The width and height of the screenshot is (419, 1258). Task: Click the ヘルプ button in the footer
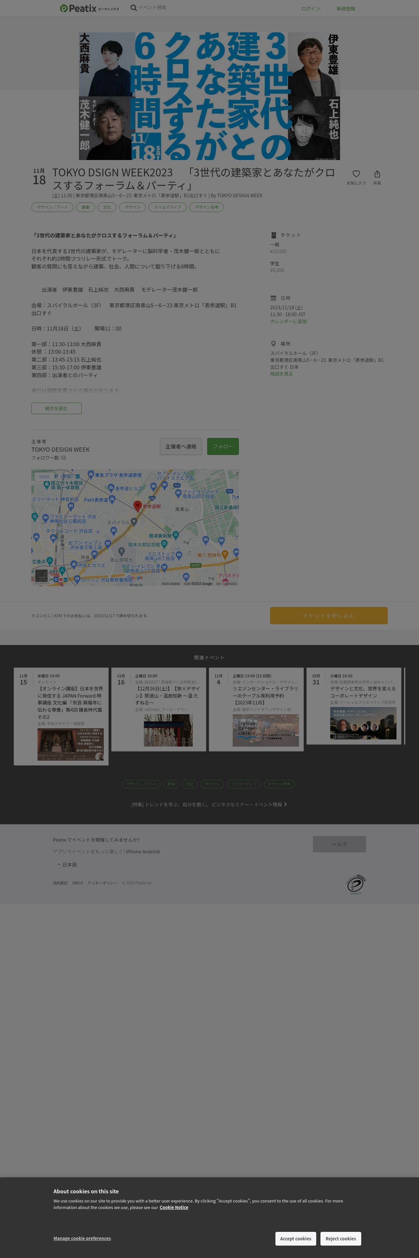coord(339,844)
